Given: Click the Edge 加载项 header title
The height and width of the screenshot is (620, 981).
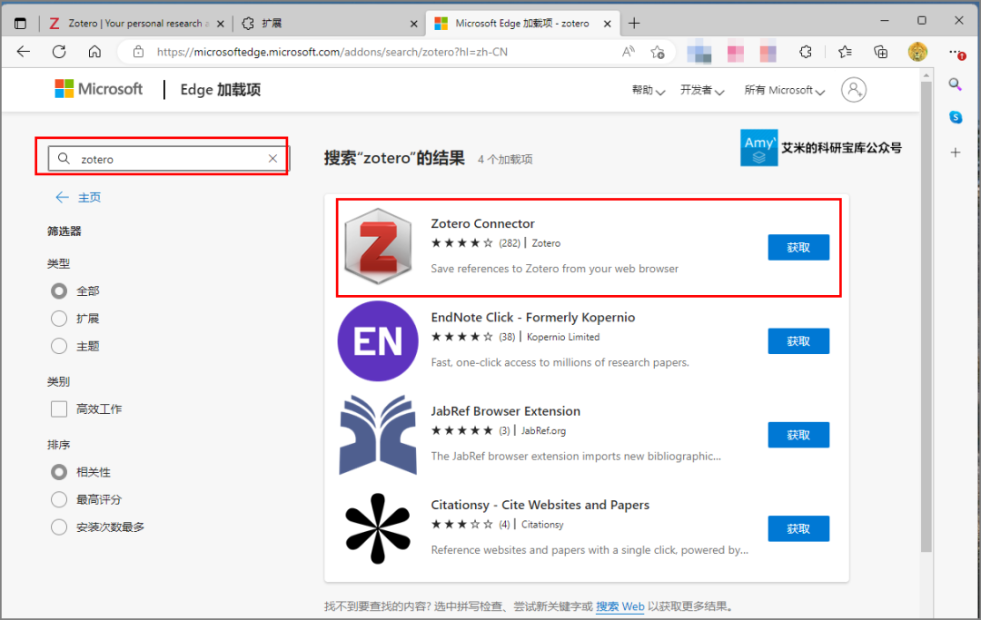Looking at the screenshot, I should click(220, 90).
